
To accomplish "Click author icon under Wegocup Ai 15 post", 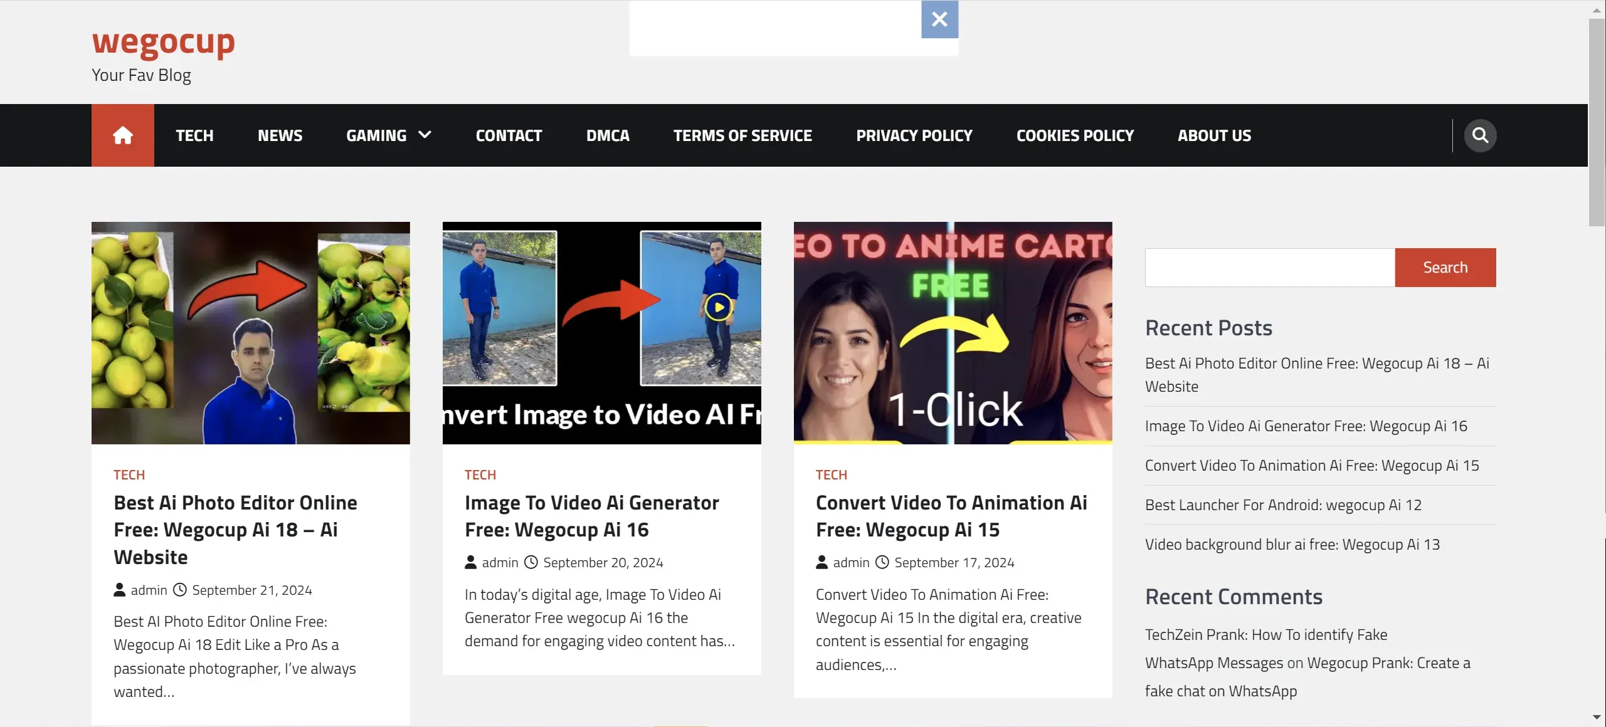I will (x=821, y=562).
